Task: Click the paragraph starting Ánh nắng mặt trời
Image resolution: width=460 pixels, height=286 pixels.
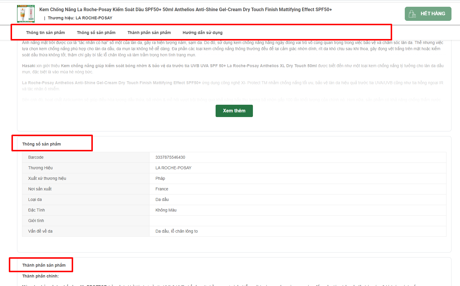Action: point(233,49)
